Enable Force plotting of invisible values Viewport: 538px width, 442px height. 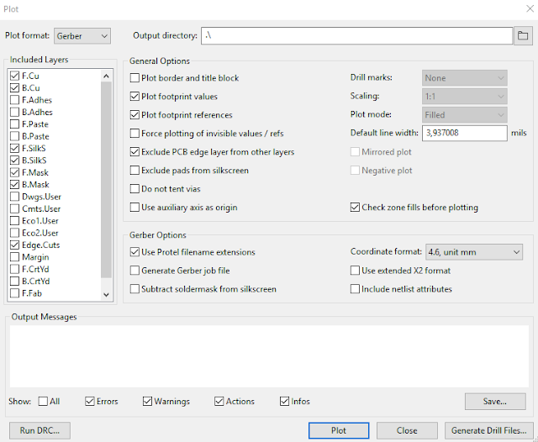[134, 134]
